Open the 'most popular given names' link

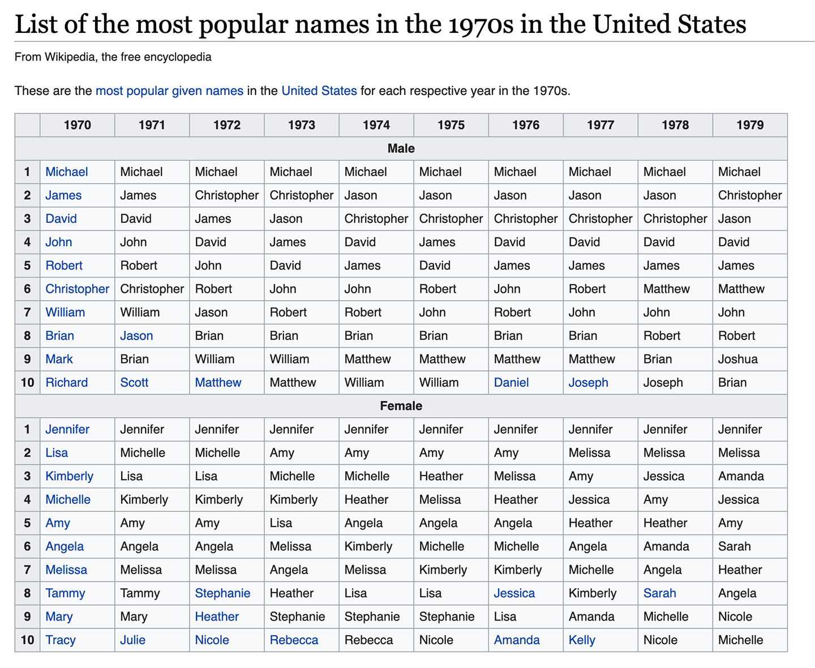[x=169, y=90]
